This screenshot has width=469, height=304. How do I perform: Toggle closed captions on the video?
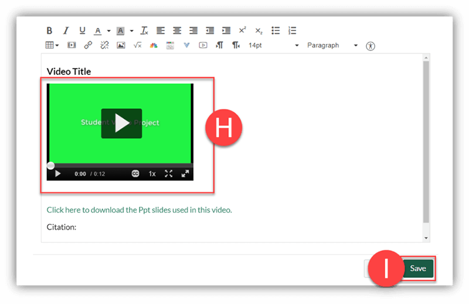tap(135, 174)
